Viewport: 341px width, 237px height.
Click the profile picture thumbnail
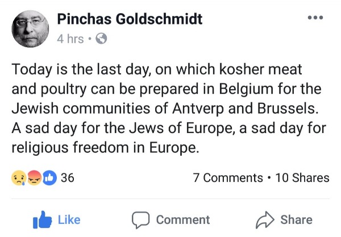click(30, 28)
